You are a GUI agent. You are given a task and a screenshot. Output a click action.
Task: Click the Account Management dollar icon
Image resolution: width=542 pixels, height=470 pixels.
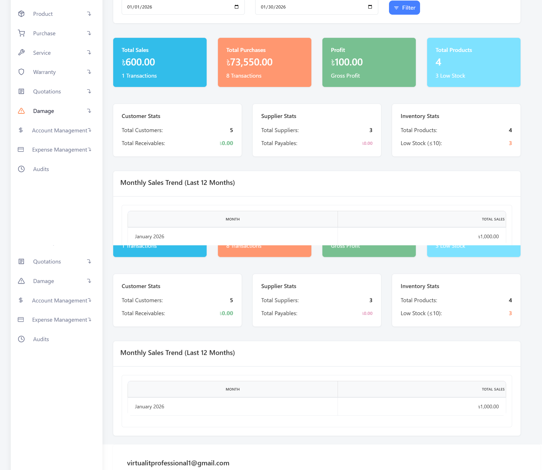click(x=21, y=130)
